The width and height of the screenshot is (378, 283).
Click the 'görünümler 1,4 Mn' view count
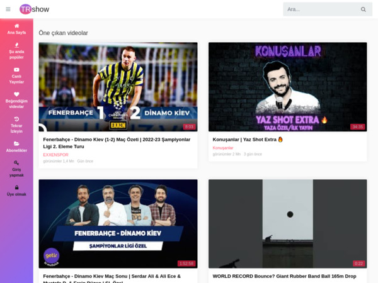(59, 161)
